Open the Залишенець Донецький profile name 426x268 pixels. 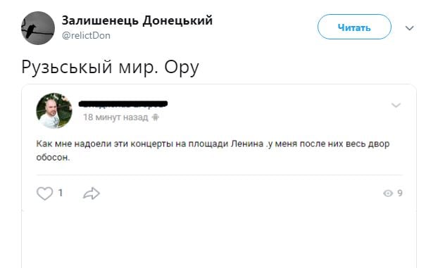point(137,20)
